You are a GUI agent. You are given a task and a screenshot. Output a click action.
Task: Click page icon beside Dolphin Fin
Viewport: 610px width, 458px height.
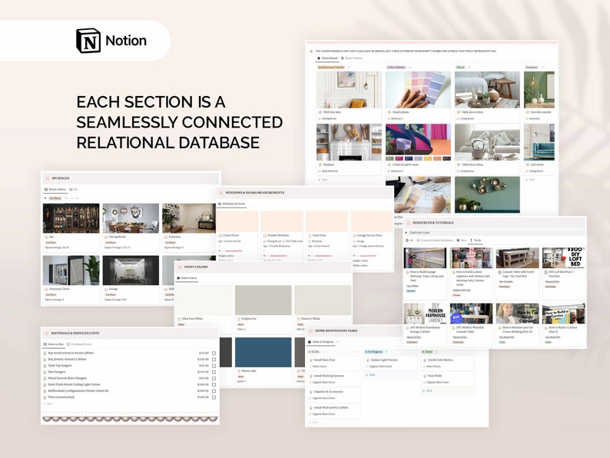(x=238, y=319)
